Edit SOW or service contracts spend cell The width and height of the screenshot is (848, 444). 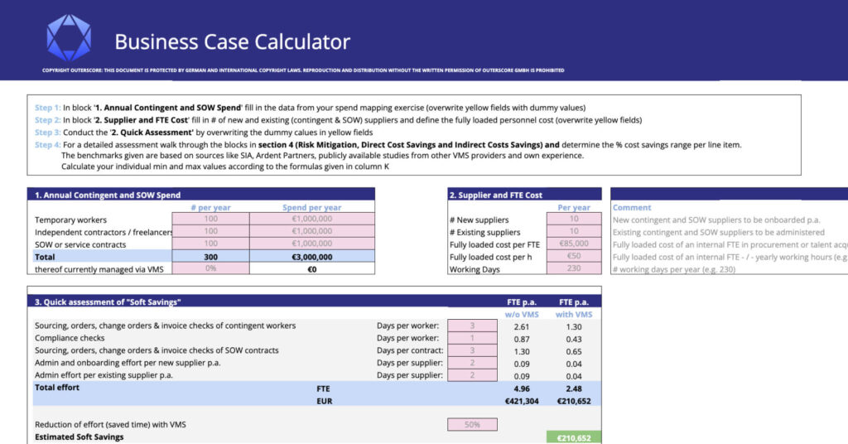click(x=311, y=244)
